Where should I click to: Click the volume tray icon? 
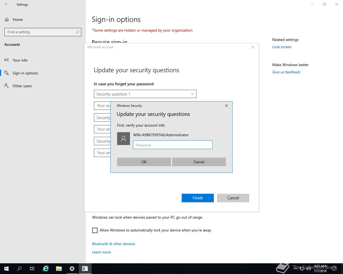click(308, 269)
